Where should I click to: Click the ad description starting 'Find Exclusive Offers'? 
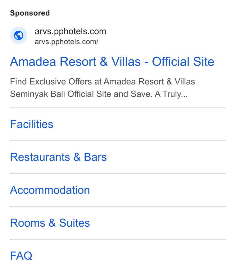point(102,88)
